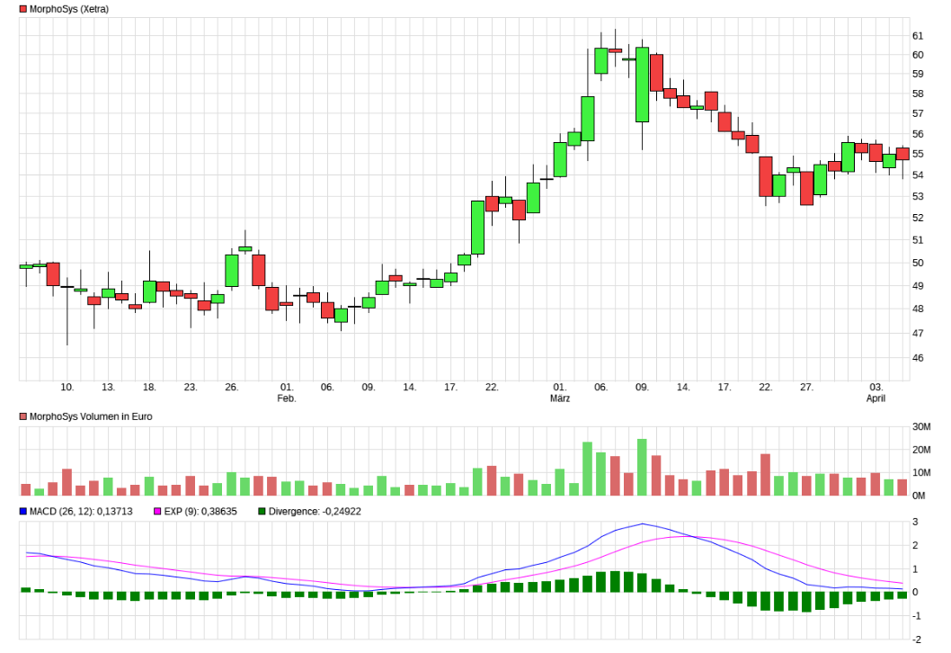Click the 'EXP (9): 0,38635' legend text
The width and height of the screenshot is (951, 653).
tap(200, 512)
